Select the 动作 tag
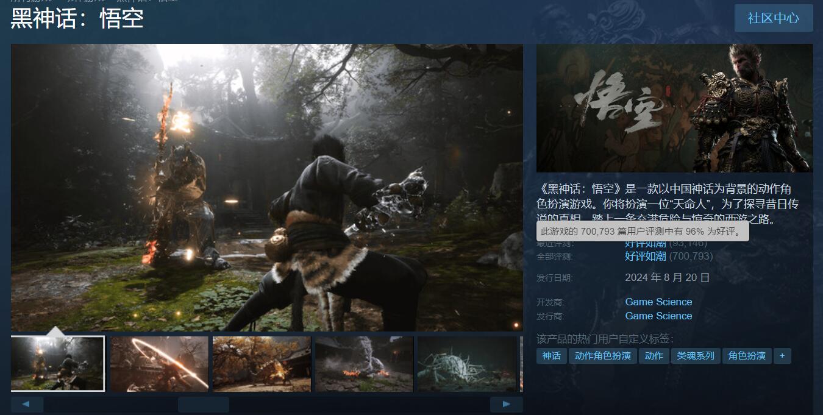 [654, 356]
